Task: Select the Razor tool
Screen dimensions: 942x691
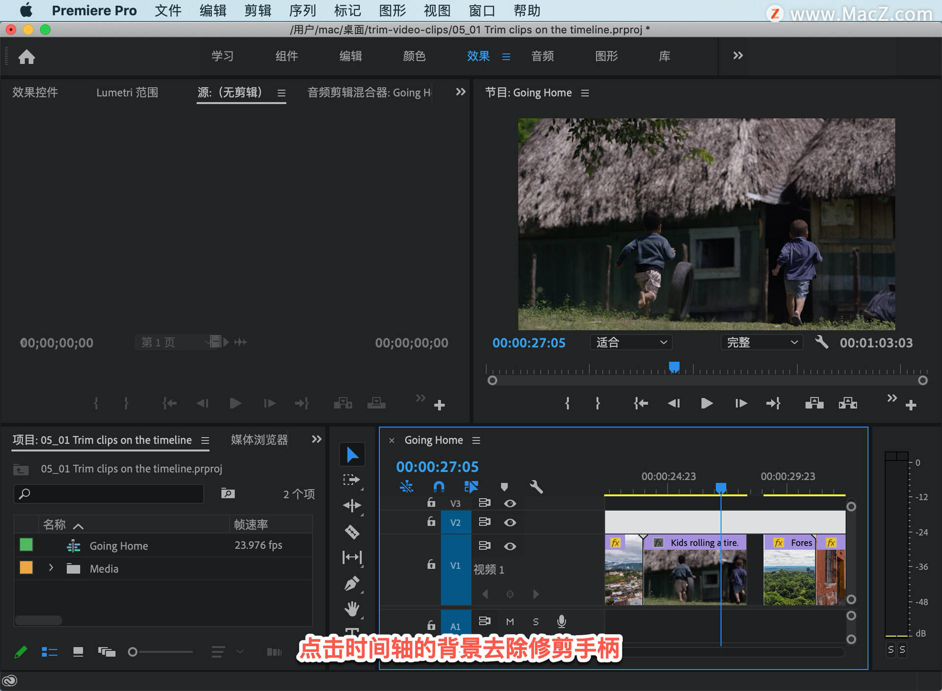Action: (352, 532)
